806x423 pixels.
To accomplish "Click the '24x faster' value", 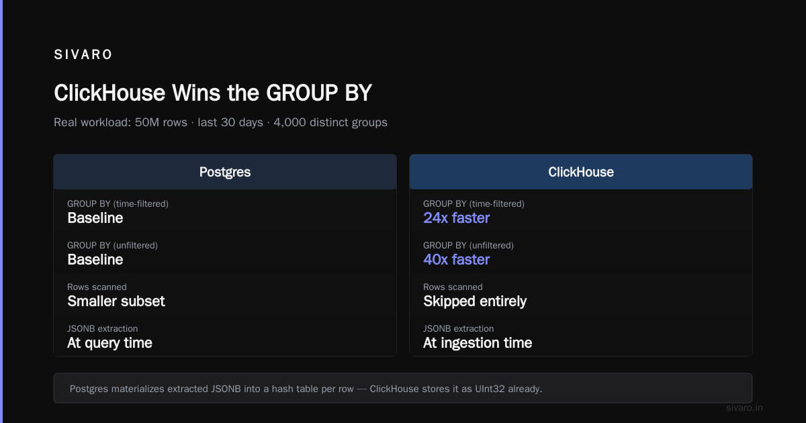I will tap(457, 218).
